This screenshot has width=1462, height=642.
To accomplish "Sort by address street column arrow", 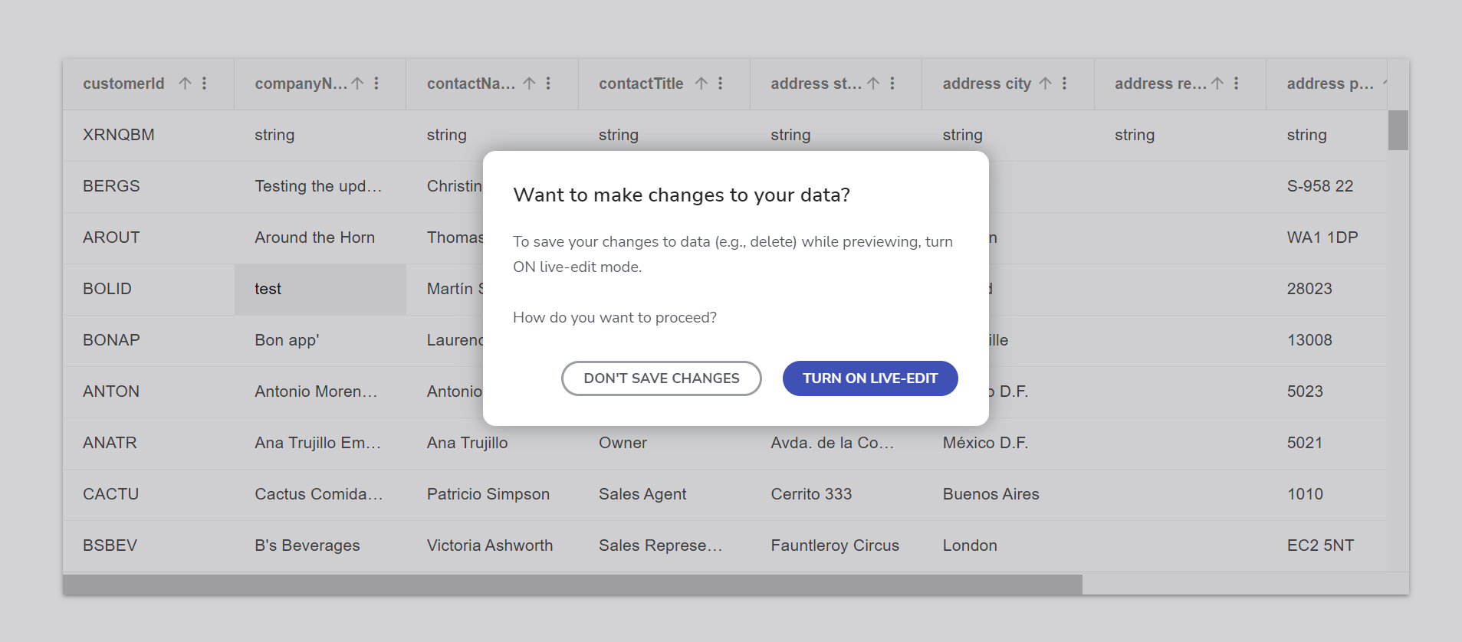I will pyautogui.click(x=873, y=84).
